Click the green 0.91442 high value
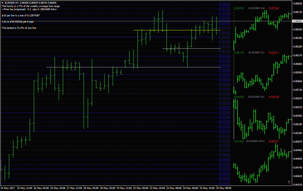This screenshot has height=191, width=303. [239, 141]
